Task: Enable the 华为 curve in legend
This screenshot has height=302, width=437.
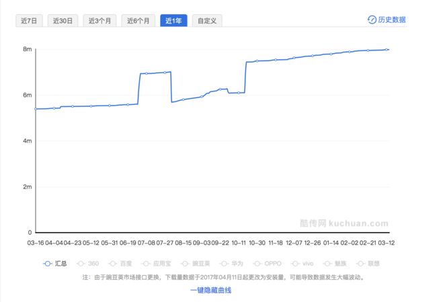Action: (x=231, y=264)
